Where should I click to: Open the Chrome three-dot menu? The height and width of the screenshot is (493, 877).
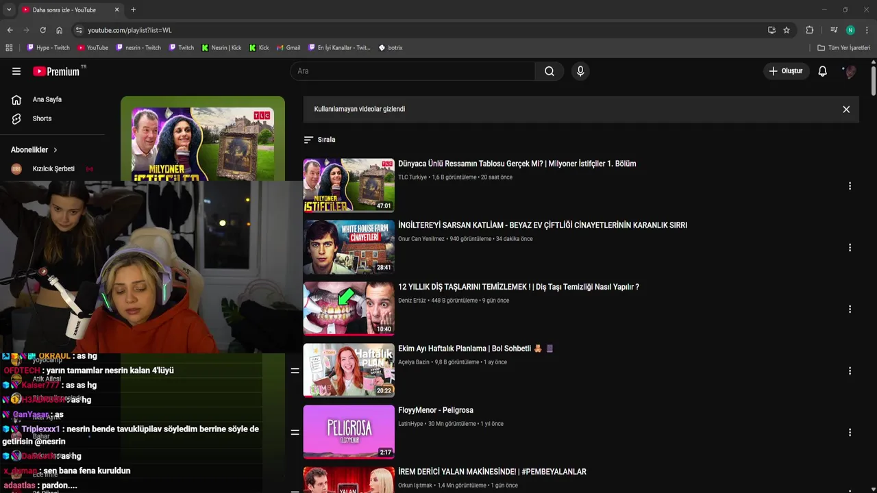867,30
